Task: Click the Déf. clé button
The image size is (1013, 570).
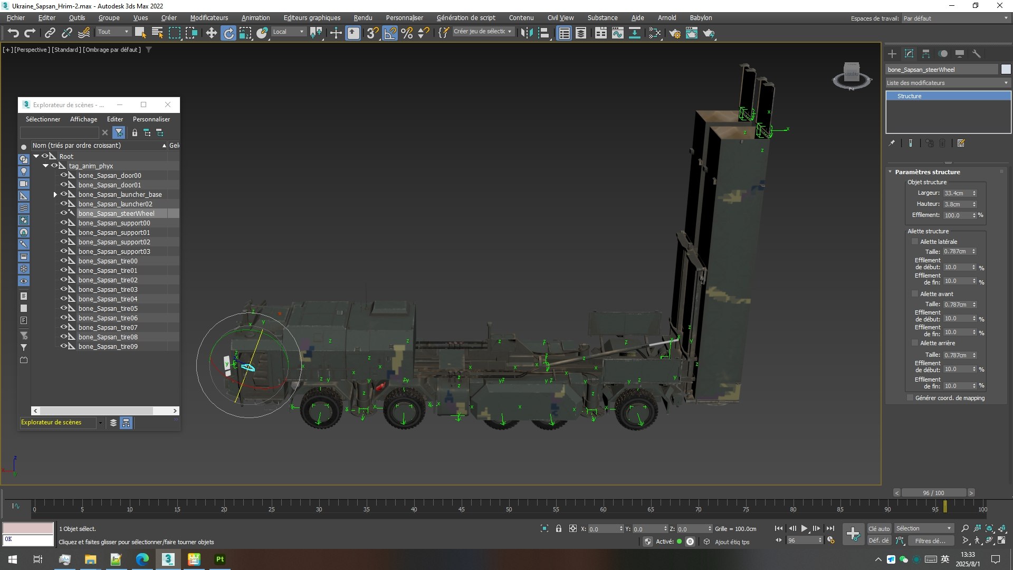Action: pos(878,540)
